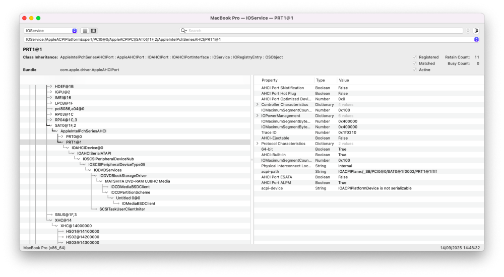Click the bundle identifier com.apple.driver.AppleAHCIPort
The width and height of the screenshot is (504, 277).
(x=89, y=70)
